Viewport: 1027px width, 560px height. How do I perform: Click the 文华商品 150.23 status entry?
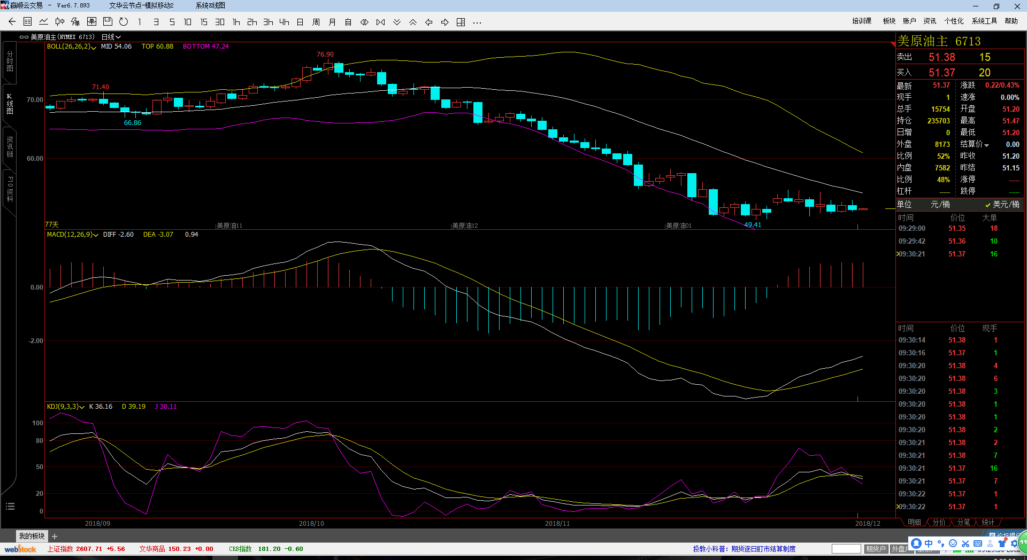tap(176, 549)
